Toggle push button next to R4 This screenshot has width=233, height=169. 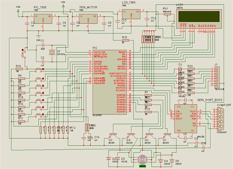coord(39,80)
